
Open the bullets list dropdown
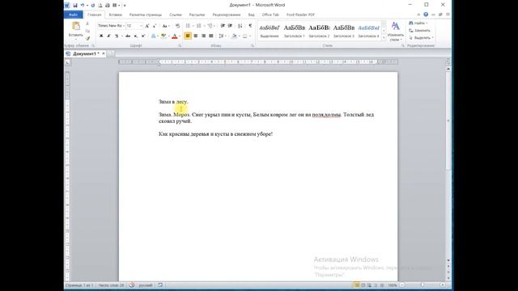(x=193, y=26)
